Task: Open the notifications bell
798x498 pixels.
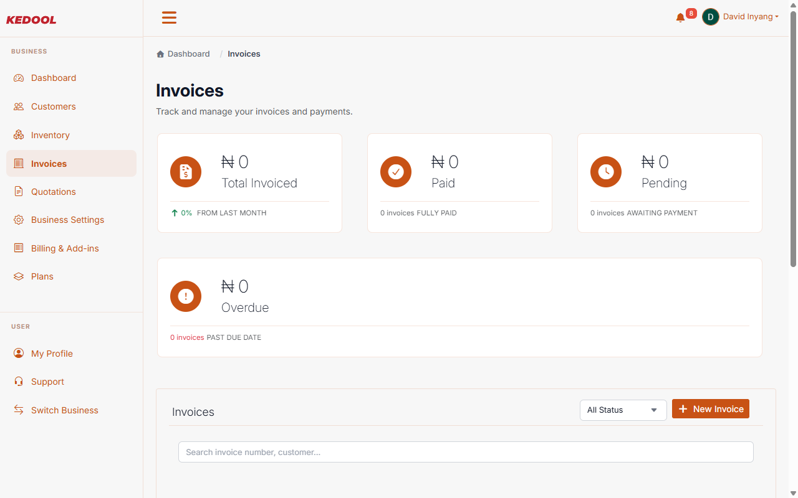Action: pos(680,18)
